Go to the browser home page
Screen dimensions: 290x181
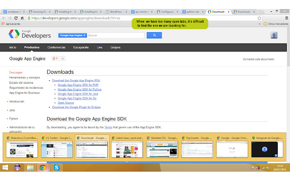point(22,18)
